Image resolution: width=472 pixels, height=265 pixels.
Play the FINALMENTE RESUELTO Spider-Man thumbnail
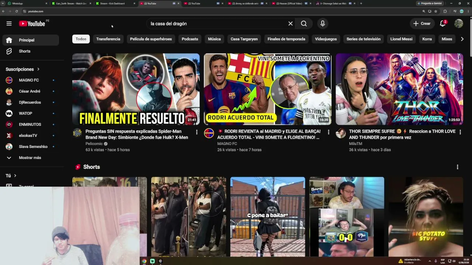(136, 89)
